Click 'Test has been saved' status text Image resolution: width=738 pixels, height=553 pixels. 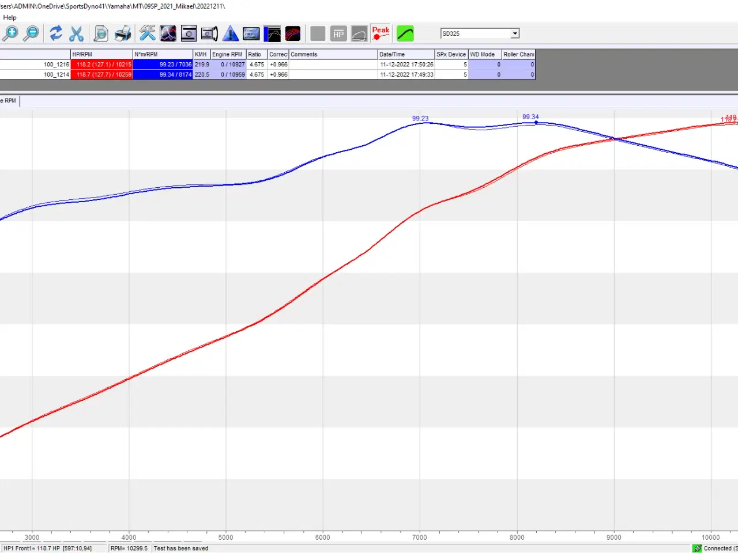tap(181, 548)
